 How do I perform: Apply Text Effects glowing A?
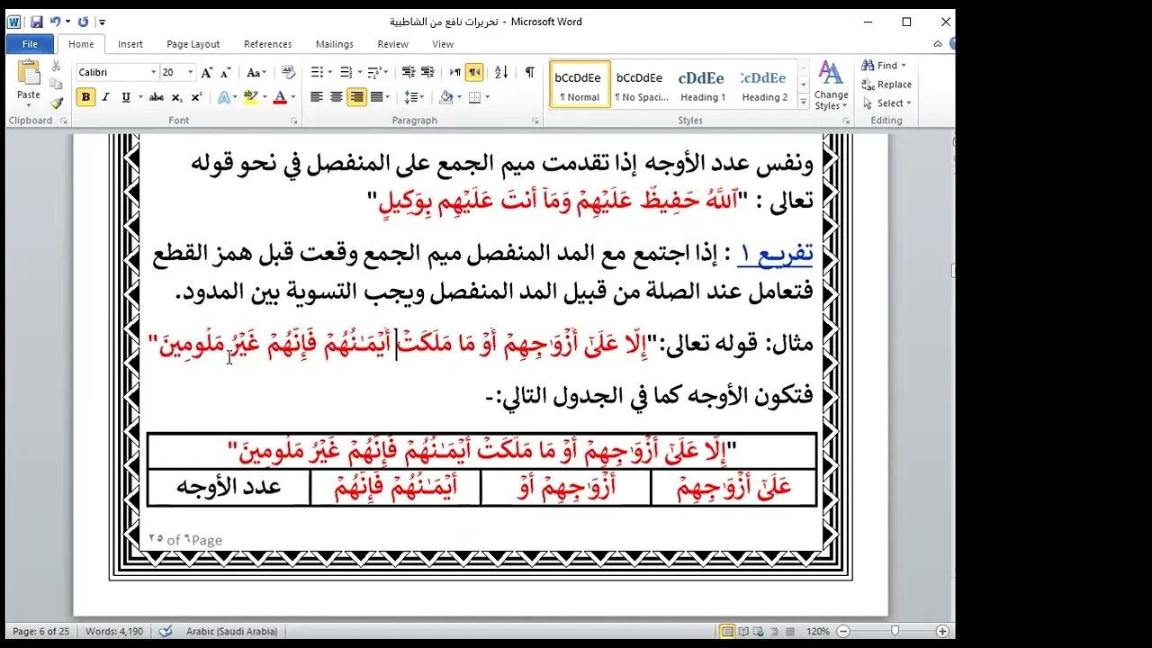(225, 97)
